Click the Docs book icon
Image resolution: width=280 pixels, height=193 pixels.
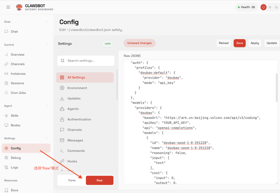click(x=6, y=190)
